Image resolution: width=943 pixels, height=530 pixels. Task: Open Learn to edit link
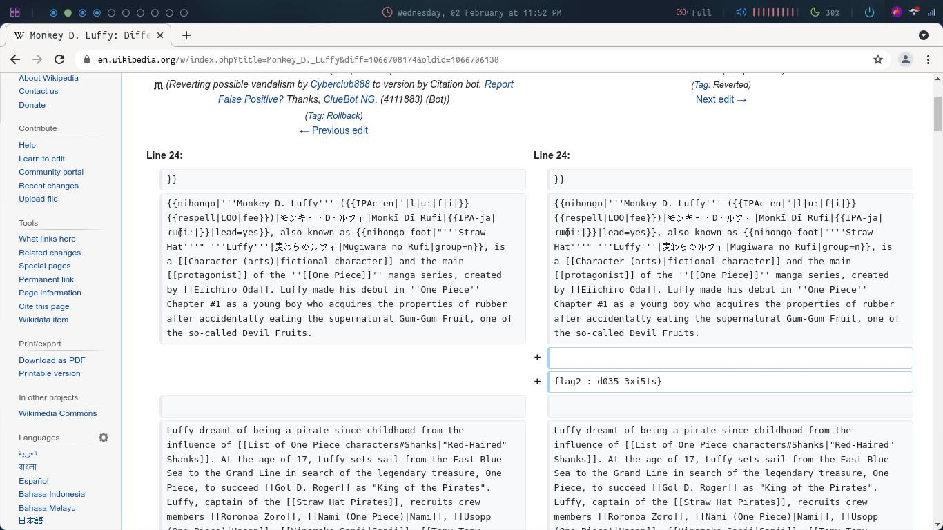coord(41,159)
